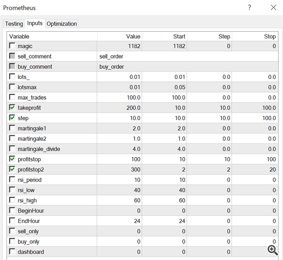This screenshot has height=260, width=283.
Task: Click the Variable column header
Action: click(52, 37)
